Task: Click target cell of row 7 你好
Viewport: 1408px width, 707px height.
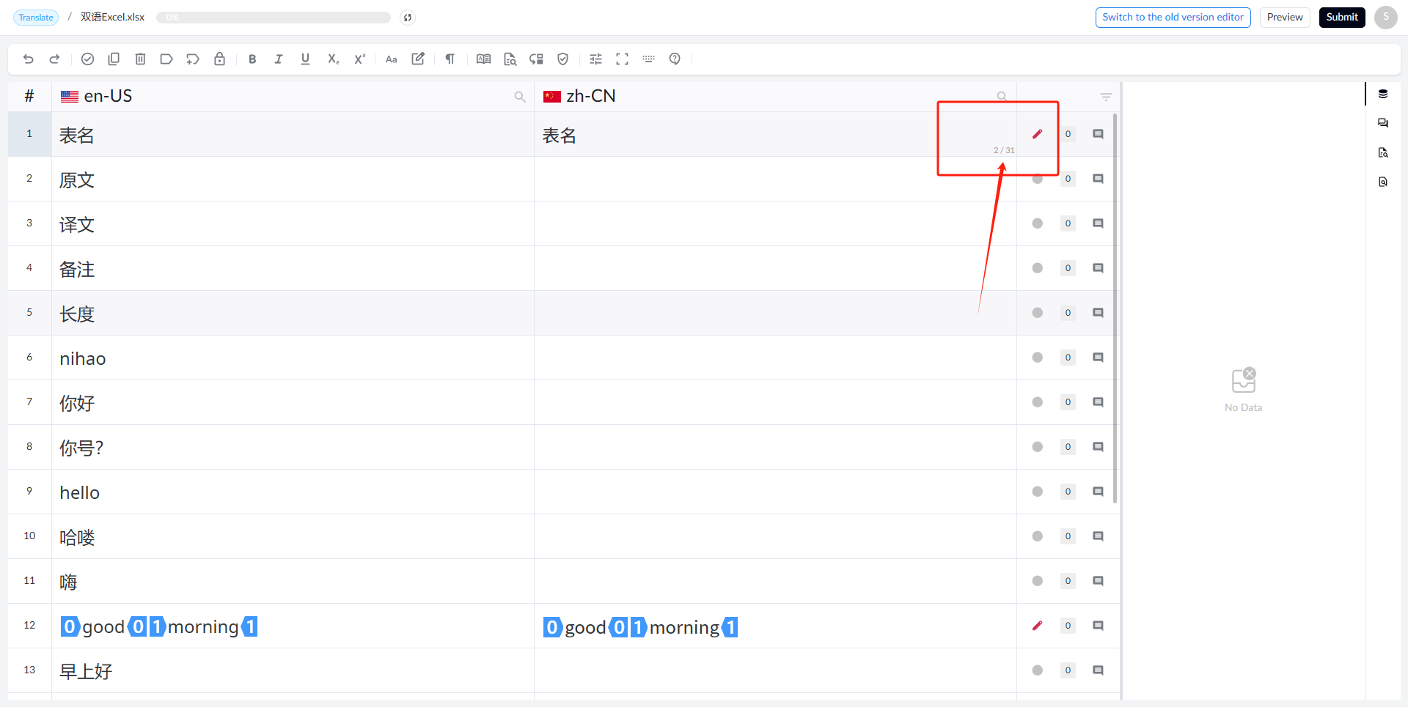Action: [x=775, y=402]
